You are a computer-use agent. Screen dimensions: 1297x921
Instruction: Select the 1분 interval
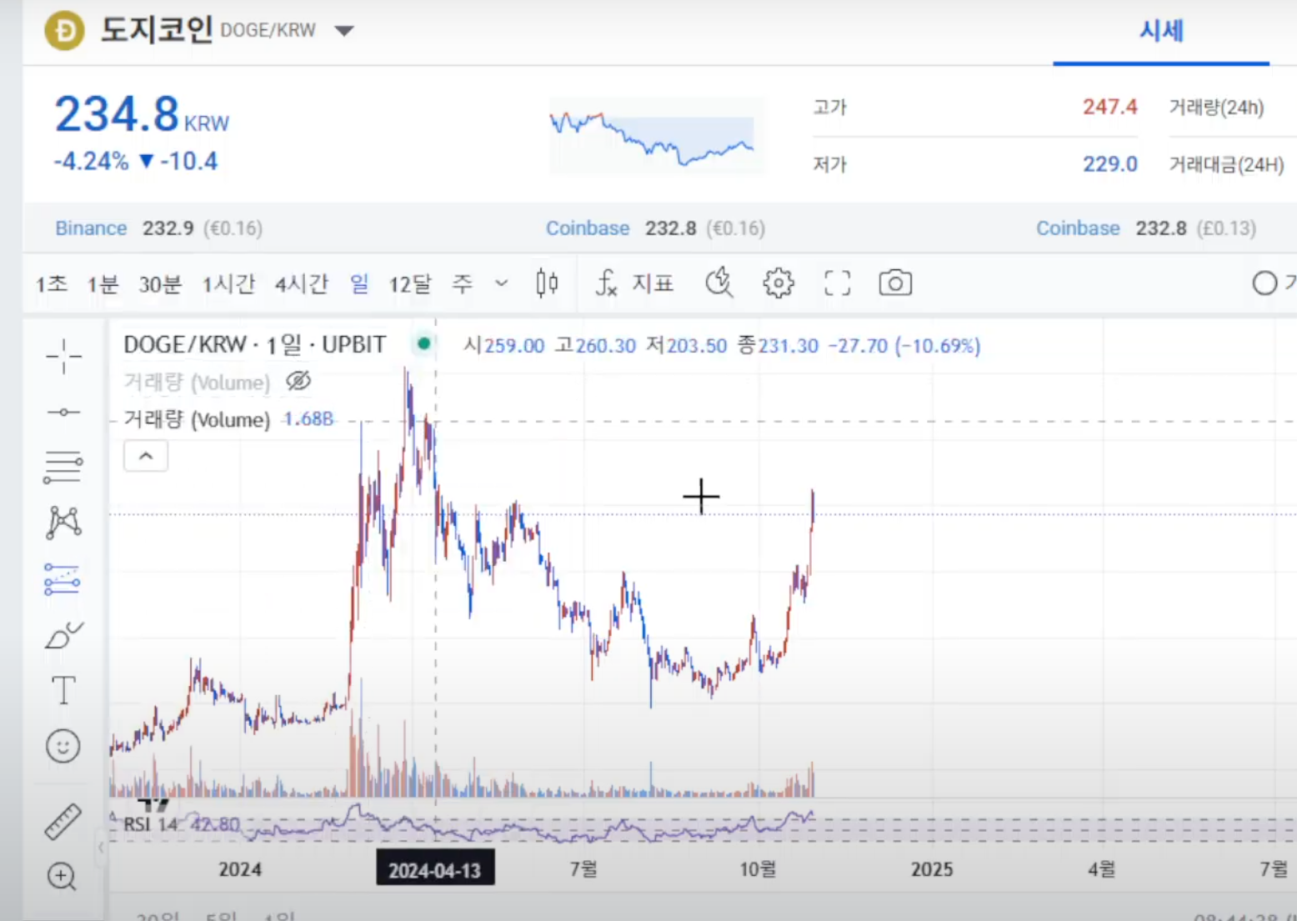tap(103, 284)
